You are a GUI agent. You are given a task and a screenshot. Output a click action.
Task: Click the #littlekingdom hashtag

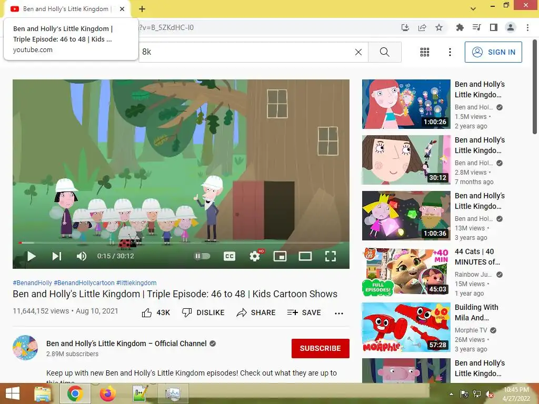coord(136,282)
